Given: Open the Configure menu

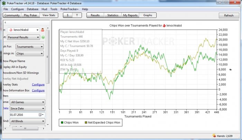Looking at the screenshot, I should click(x=17, y=9).
